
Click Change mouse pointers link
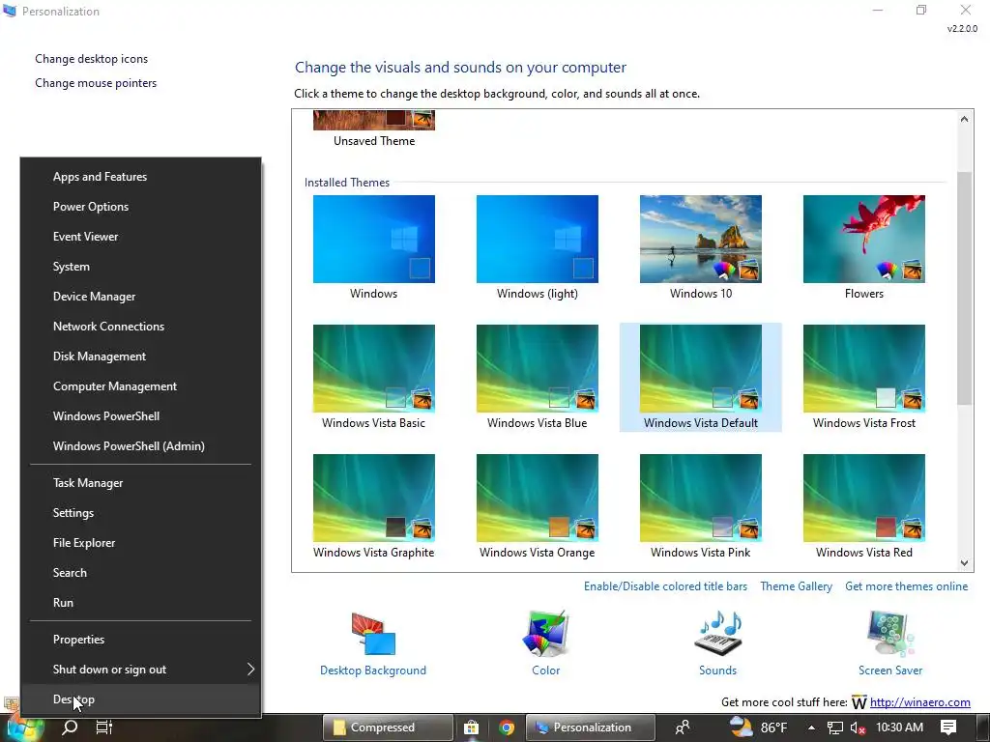[96, 83]
